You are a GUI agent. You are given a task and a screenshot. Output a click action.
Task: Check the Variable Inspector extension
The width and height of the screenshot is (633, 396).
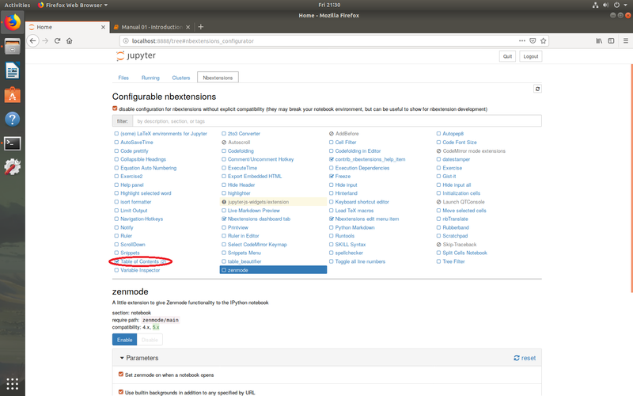click(116, 270)
